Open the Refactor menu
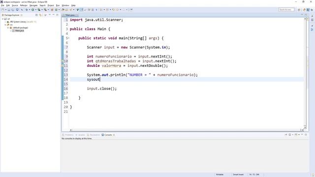Viewport: 315px width, 177px height. coord(24,5)
